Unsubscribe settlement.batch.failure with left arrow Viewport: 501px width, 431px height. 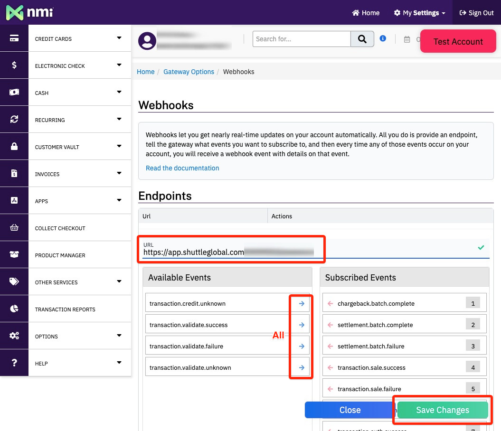[331, 347]
